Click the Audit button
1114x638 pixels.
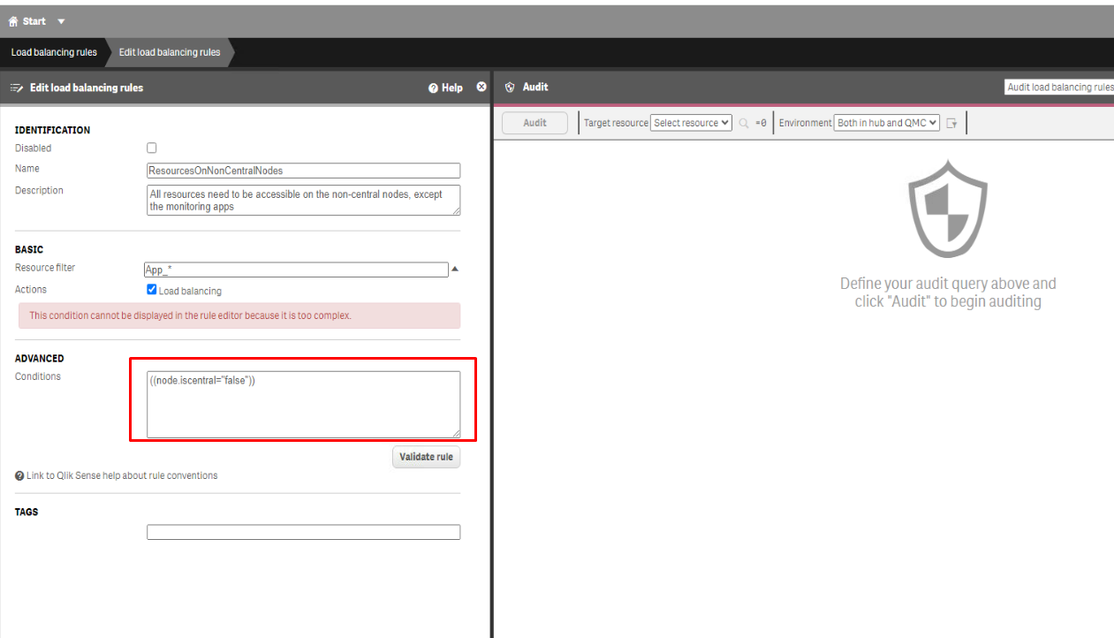click(x=535, y=123)
